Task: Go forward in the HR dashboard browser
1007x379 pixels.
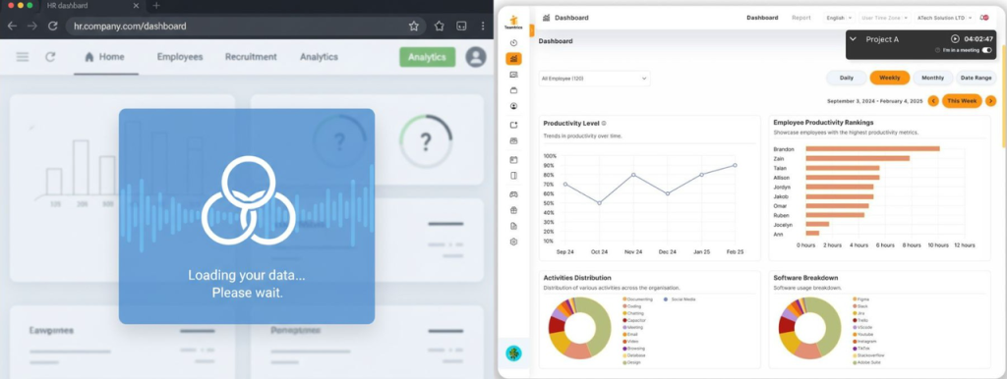Action: [32, 27]
